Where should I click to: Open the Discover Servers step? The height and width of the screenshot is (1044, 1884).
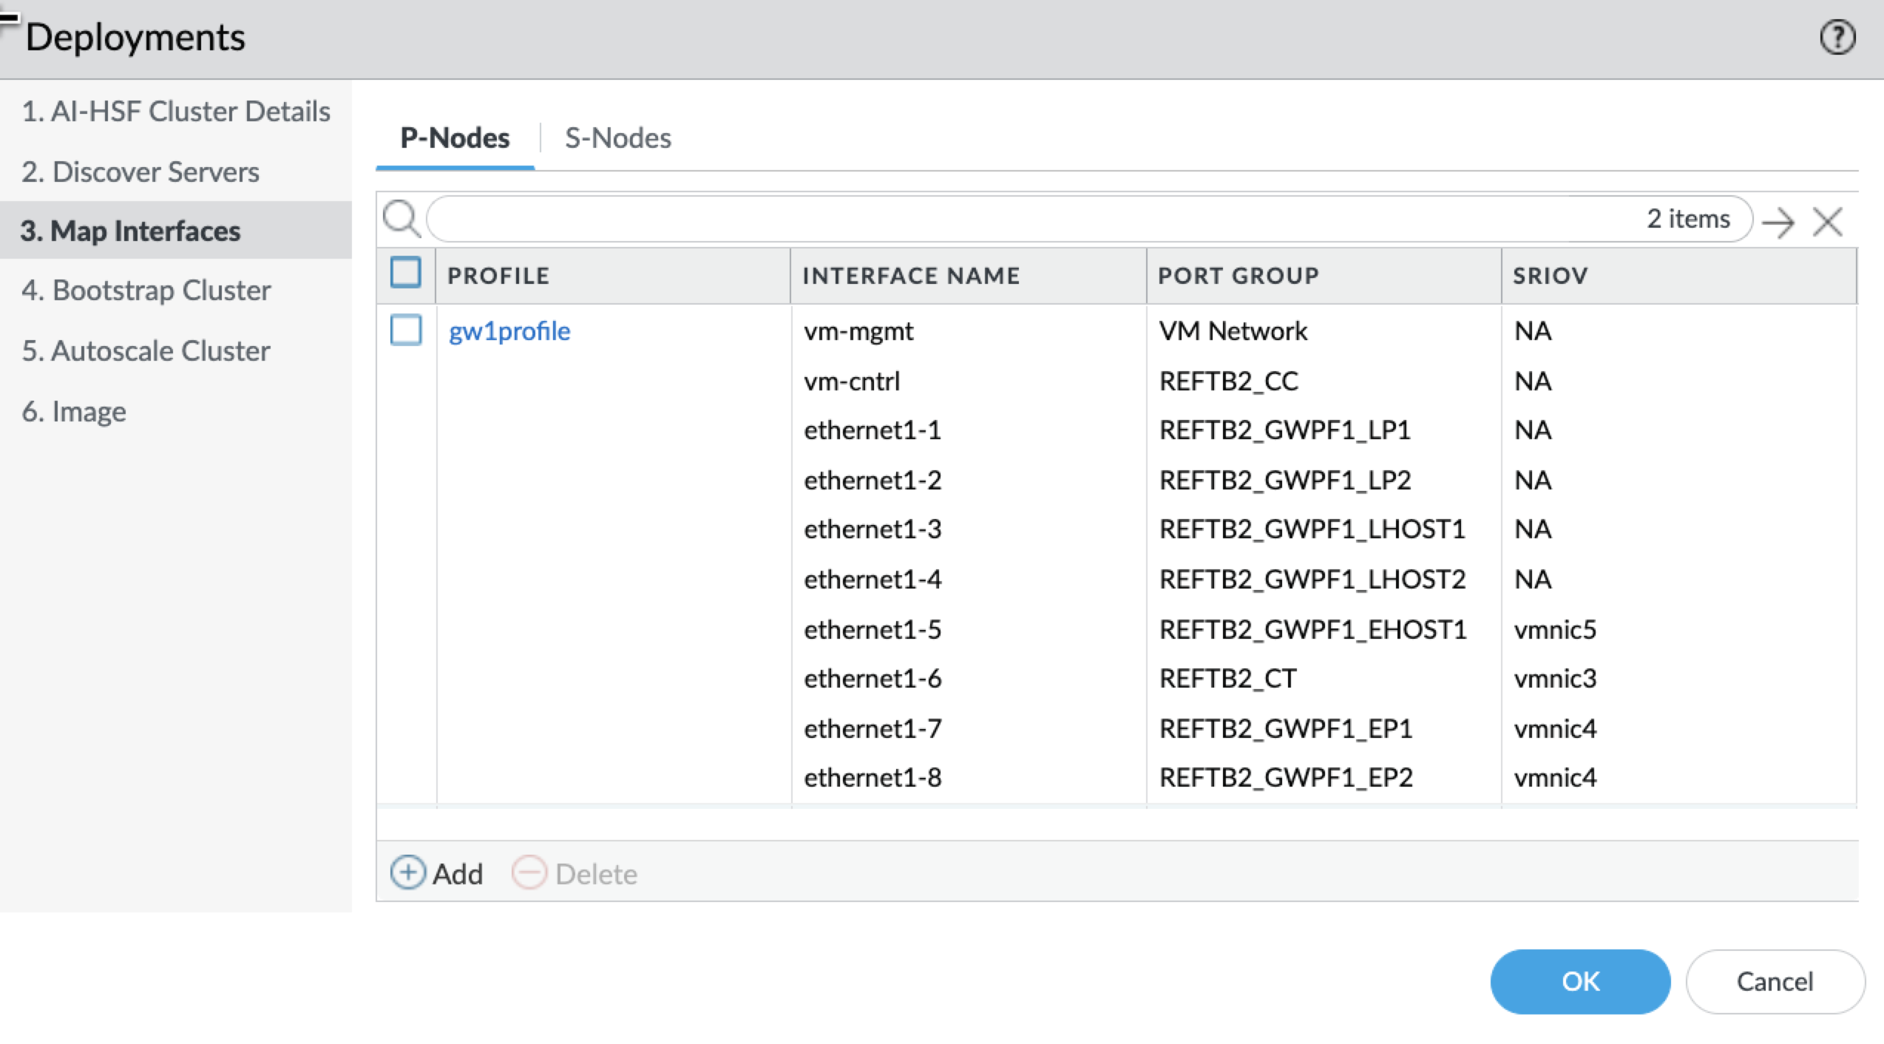click(140, 172)
